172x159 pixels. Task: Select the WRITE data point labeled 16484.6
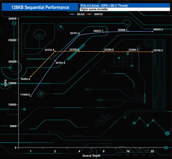pyautogui.click(x=31, y=77)
